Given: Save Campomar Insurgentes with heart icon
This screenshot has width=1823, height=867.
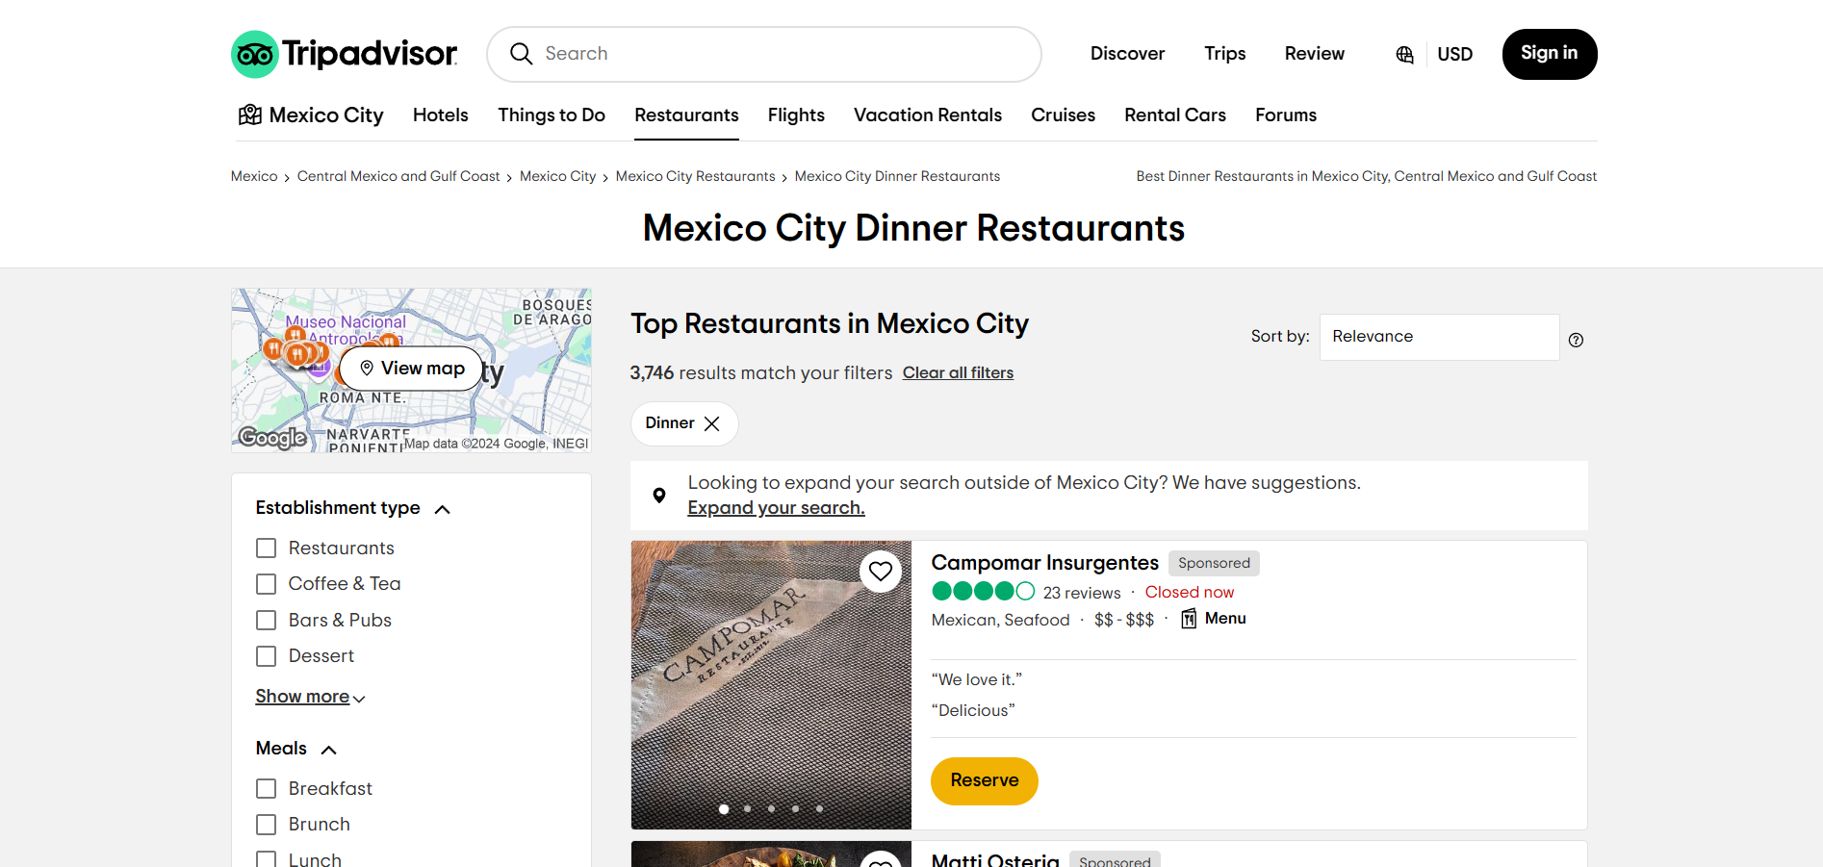Looking at the screenshot, I should coord(881,572).
